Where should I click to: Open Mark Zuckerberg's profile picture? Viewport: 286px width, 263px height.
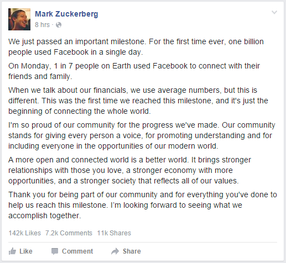[x=19, y=19]
